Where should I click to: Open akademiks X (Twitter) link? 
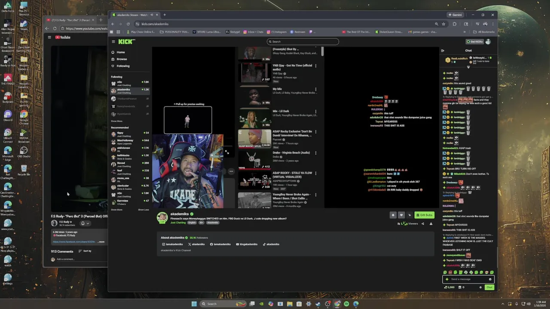click(196, 244)
